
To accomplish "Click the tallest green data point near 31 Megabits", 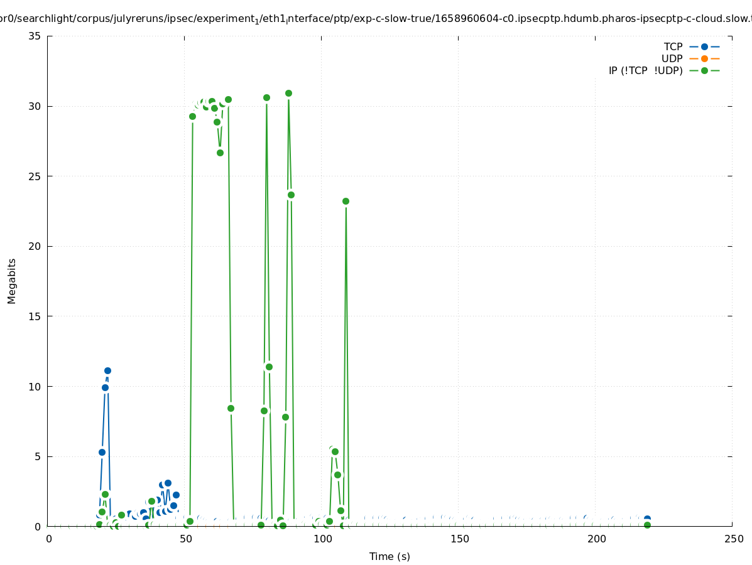I will pyautogui.click(x=288, y=93).
